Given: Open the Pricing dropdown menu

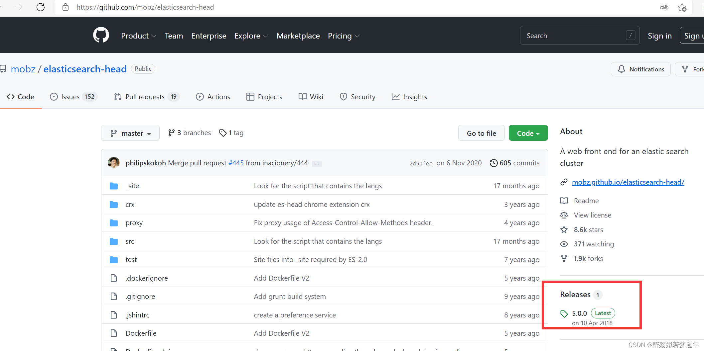Looking at the screenshot, I should [344, 36].
